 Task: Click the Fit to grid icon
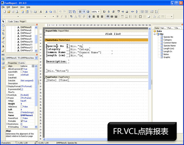click(x=88, y=12)
